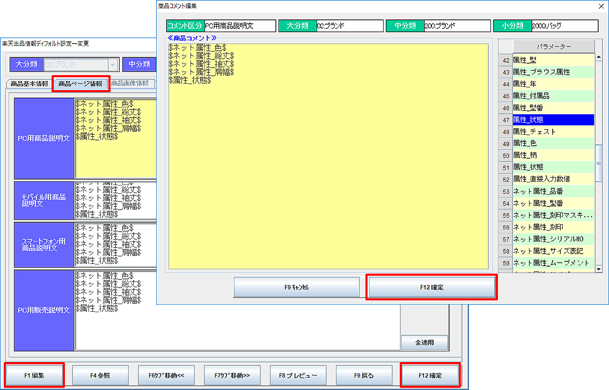Select parameter row 49 属性_色
This screenshot has width=609, height=390.
[x=553, y=143]
